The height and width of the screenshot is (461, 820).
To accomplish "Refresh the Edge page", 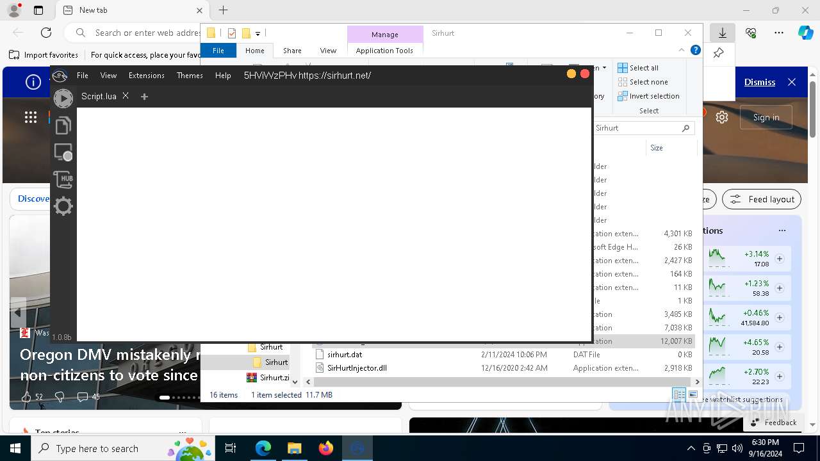I will [x=46, y=33].
